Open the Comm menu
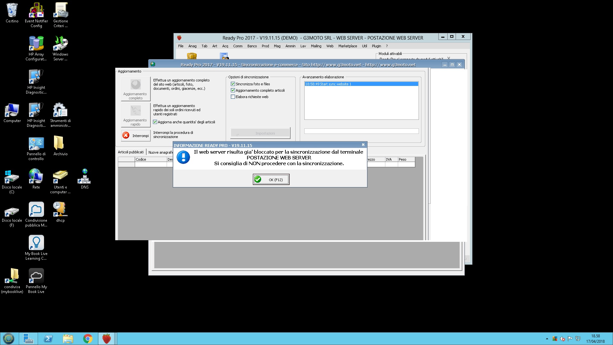The height and width of the screenshot is (345, 613). click(x=238, y=46)
